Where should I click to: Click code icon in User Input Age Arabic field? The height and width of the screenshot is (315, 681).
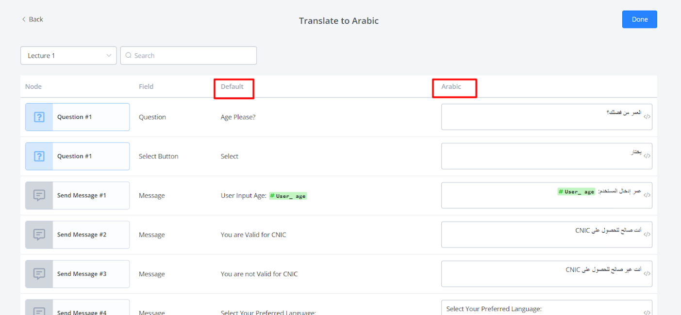tap(647, 195)
